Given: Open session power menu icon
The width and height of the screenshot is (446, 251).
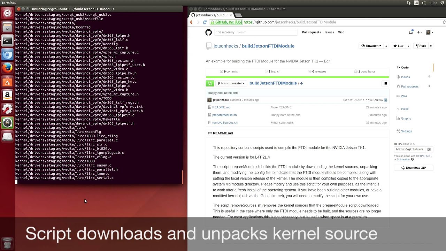Looking at the screenshot, I should [x=442, y=3].
